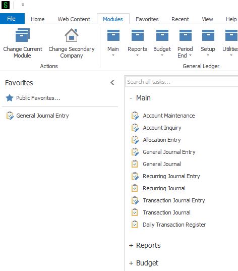The image size is (238, 271).
Task: Click the Change Secondary Company house icon
Action: [72, 35]
